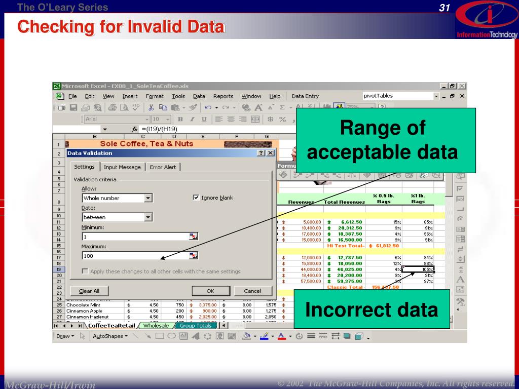The width and height of the screenshot is (519, 389).
Task: Click the Paste clipboard icon
Action: [x=175, y=107]
